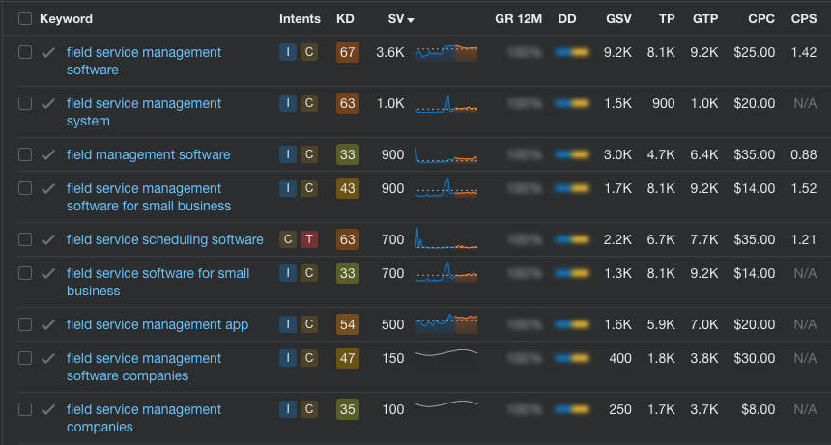
Task: Toggle the select-all checkbox in header
Action: pyautogui.click(x=25, y=18)
